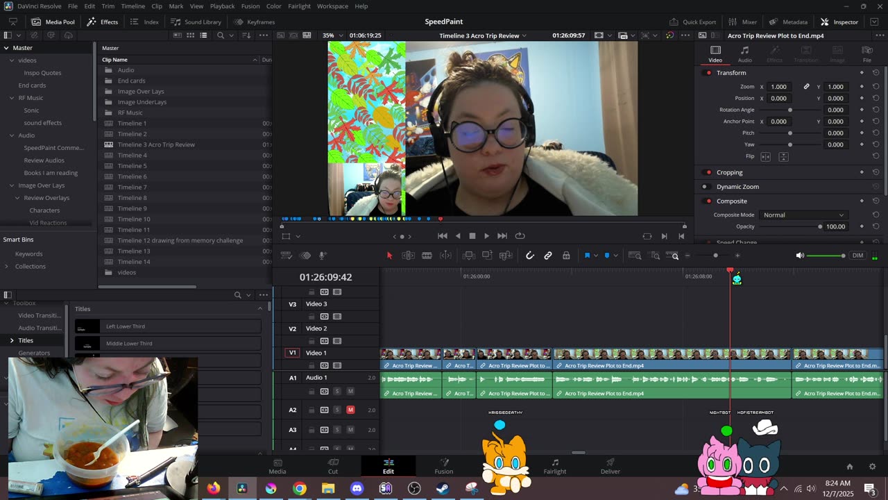The image size is (888, 500).
Task: Toggle the linked selection chain icon
Action: tap(548, 256)
